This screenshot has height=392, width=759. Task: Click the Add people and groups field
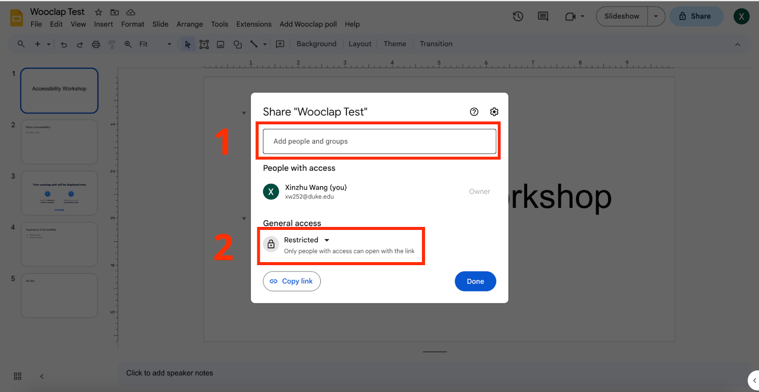tap(379, 141)
